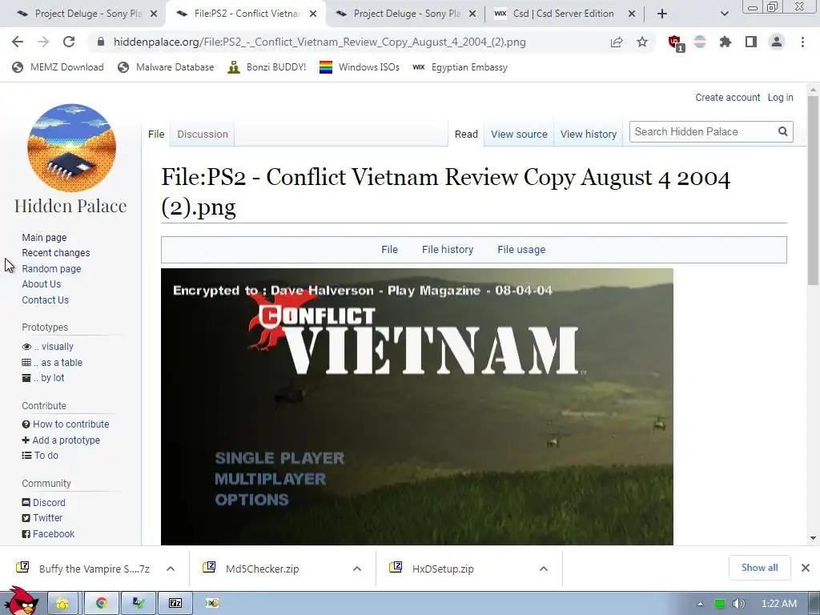Click the Log in link
Viewport: 820px width, 615px height.
pyautogui.click(x=780, y=97)
